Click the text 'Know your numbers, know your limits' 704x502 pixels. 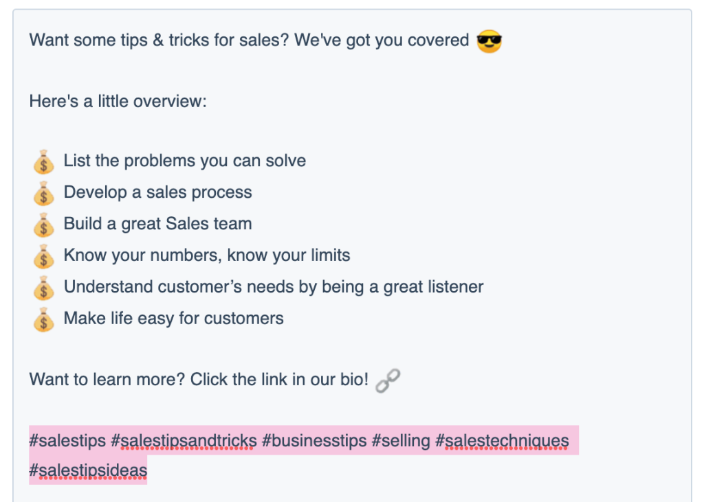[x=206, y=255]
